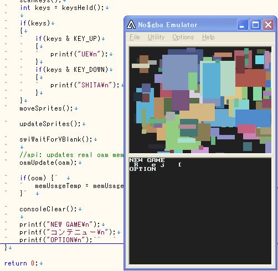Click the memUsageTemp assignment line

(x=79, y=186)
